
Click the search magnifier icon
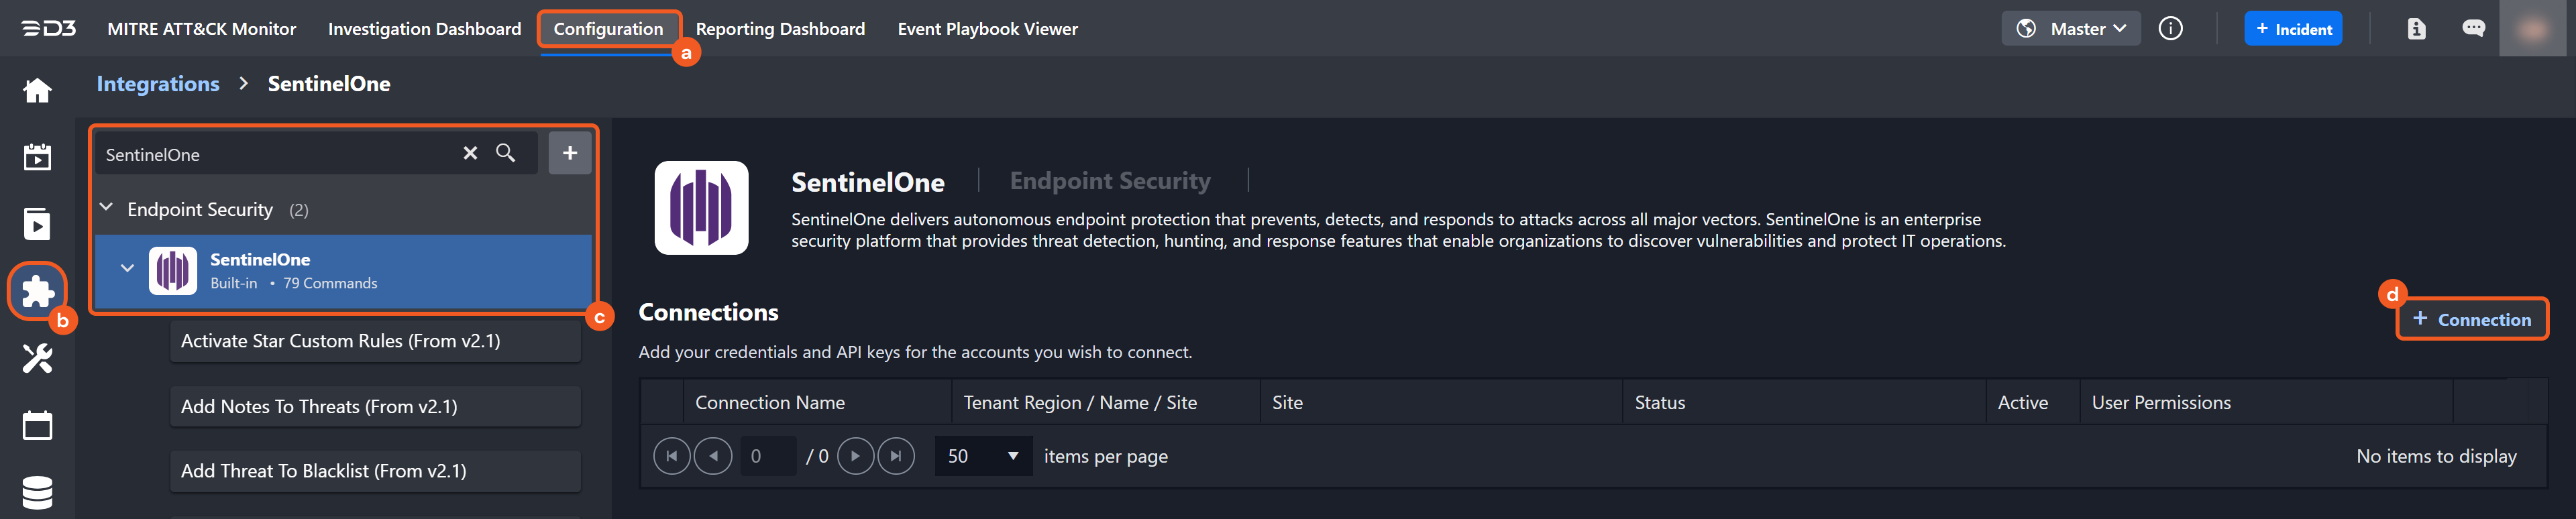[x=506, y=153]
